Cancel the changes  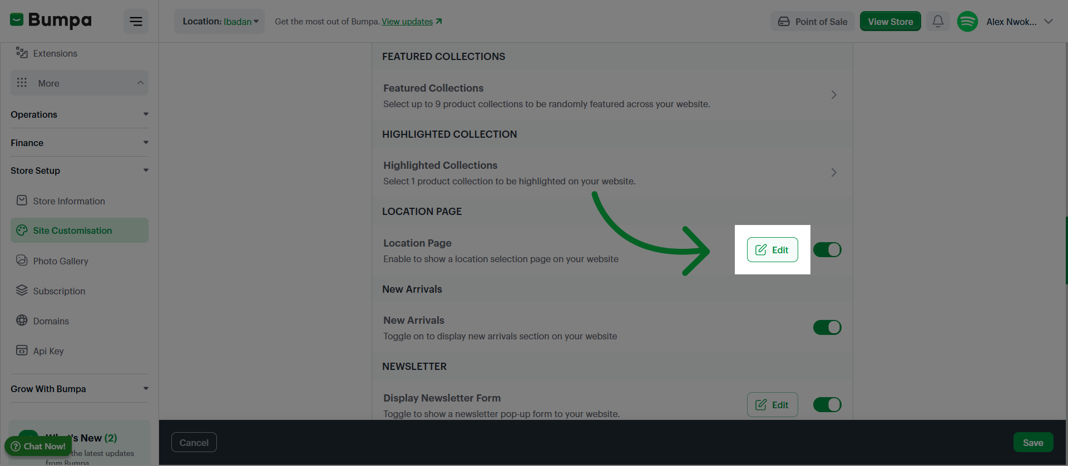tap(194, 443)
